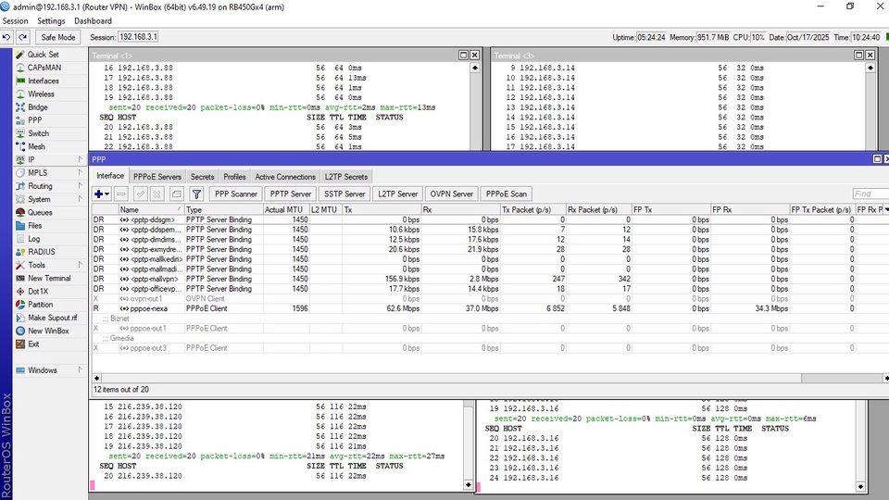Open New Terminal from sidebar
Screen dimensions: 889x500
[x=49, y=278]
